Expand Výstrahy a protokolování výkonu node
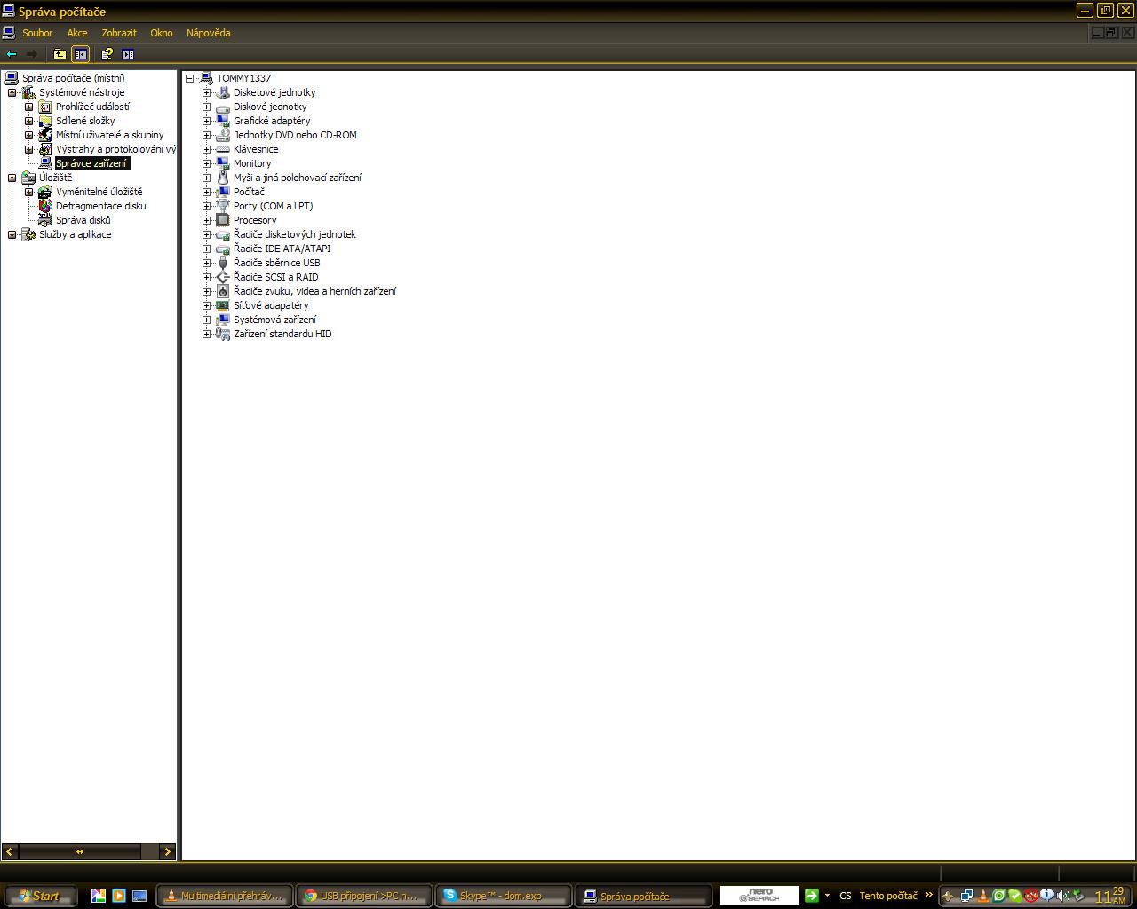The height and width of the screenshot is (909, 1137). [x=29, y=149]
